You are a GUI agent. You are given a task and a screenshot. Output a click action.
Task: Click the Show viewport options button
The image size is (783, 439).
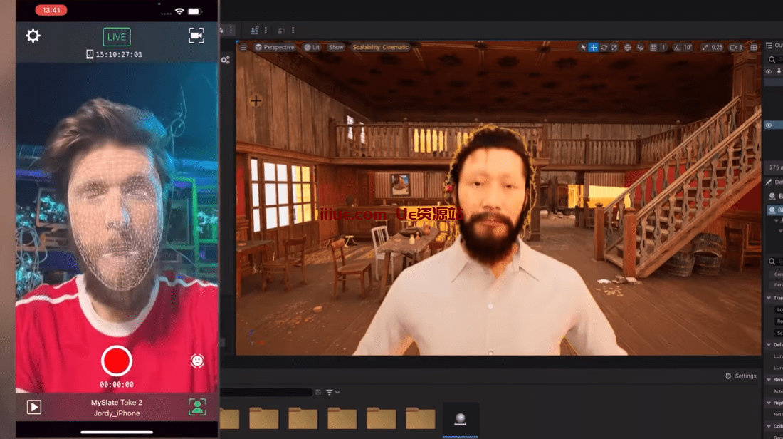pyautogui.click(x=336, y=47)
